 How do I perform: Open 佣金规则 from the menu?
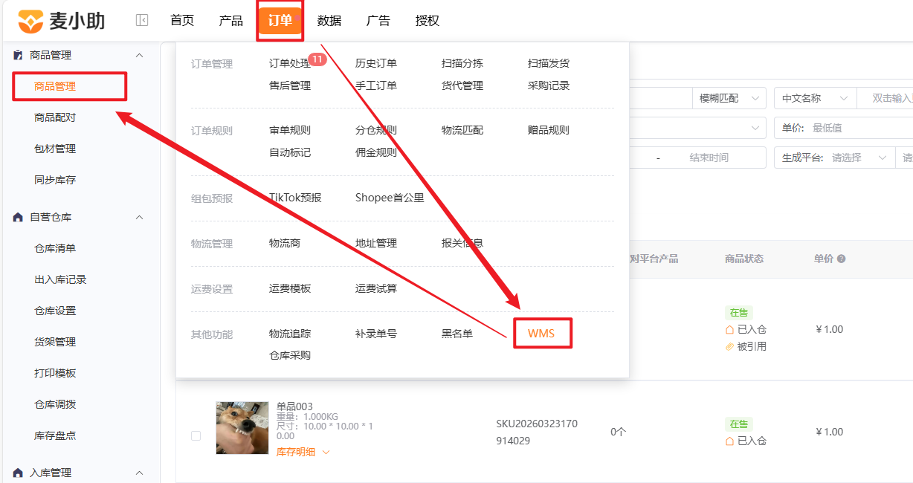click(x=376, y=153)
